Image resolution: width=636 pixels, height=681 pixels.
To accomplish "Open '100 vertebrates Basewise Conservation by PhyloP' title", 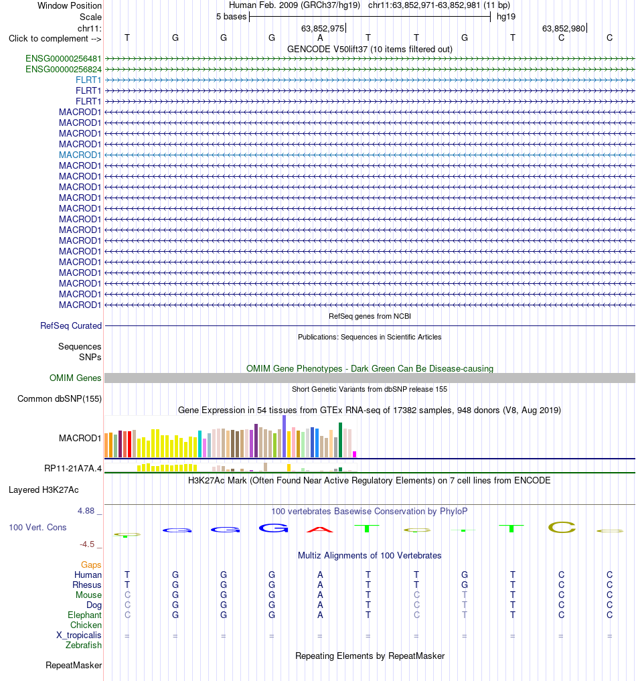I will (370, 511).
